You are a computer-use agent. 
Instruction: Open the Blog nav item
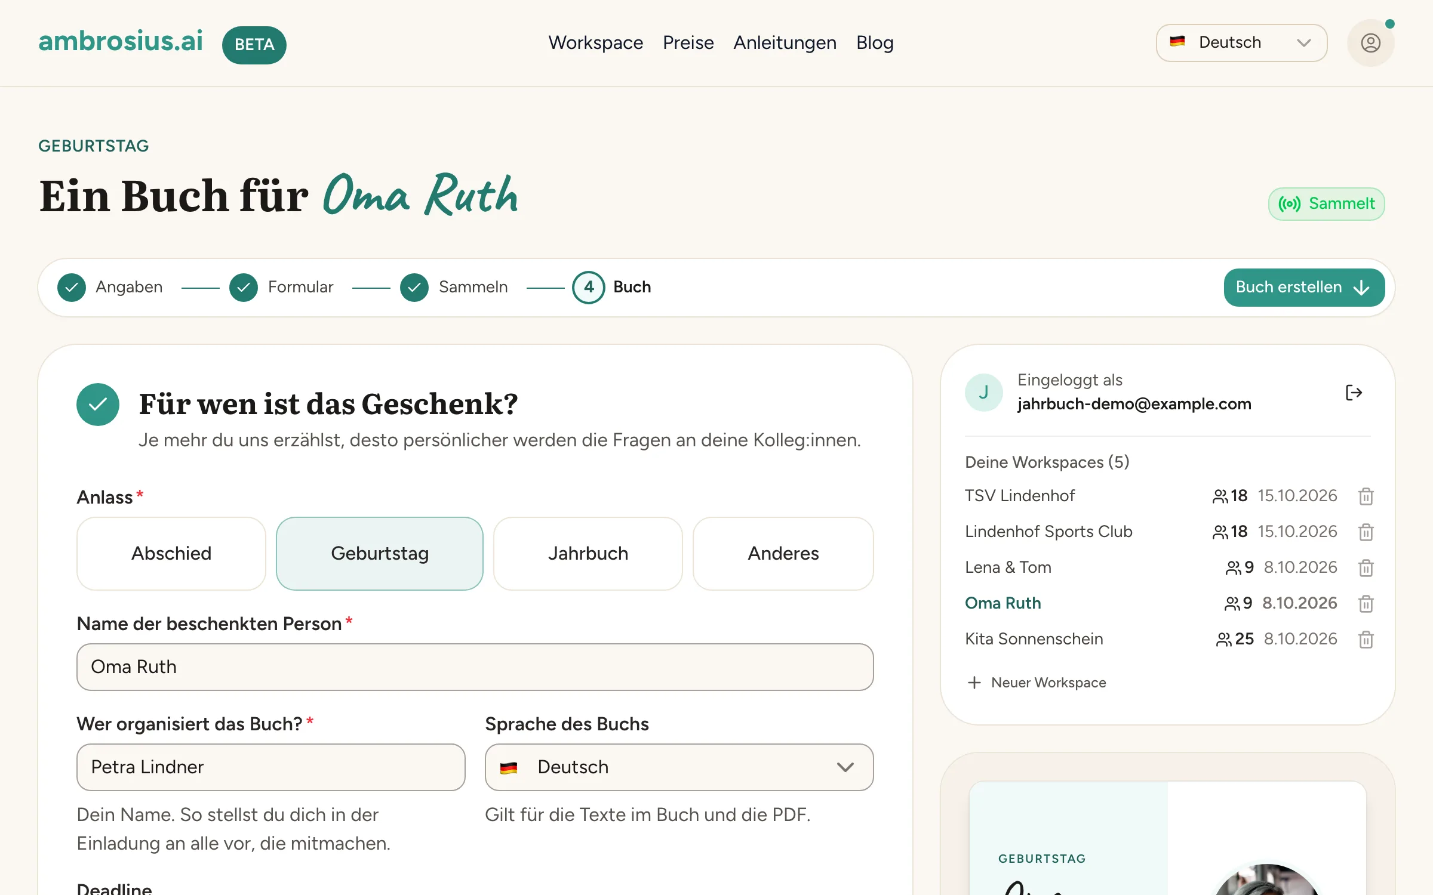point(875,43)
